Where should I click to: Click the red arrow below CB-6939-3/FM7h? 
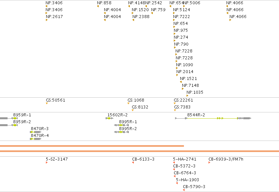pyautogui.click(x=209, y=163)
